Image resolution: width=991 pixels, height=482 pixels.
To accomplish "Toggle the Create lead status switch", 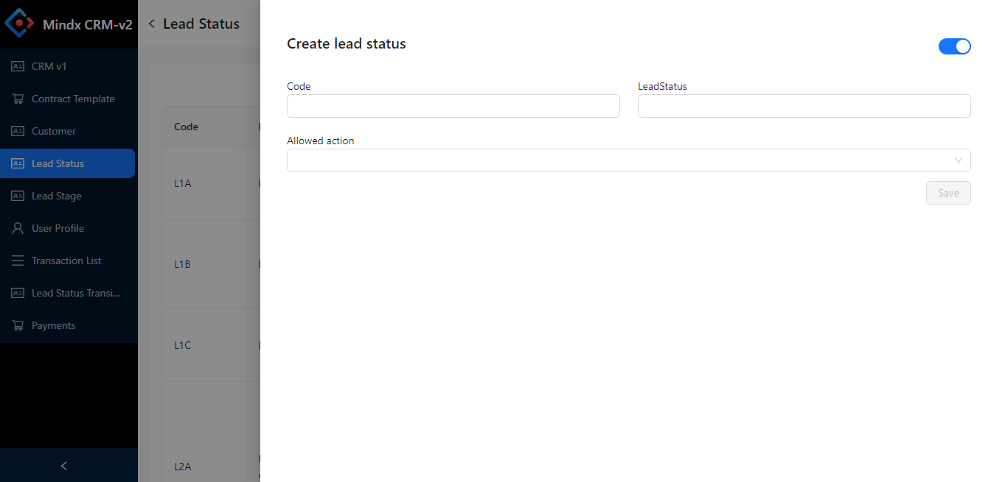I will (954, 46).
